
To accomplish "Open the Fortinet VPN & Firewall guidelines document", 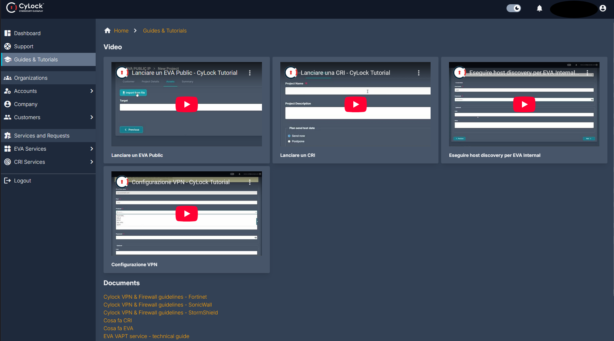I will point(155,297).
